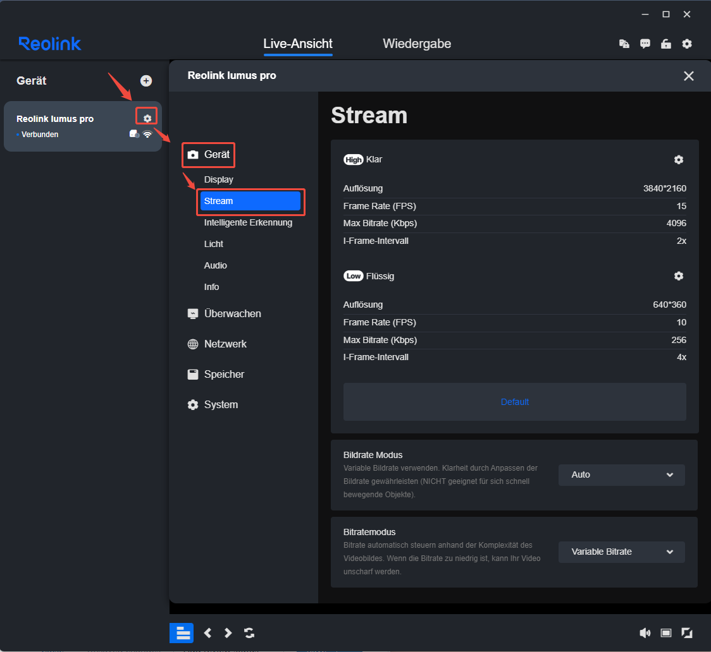Collapse the Gerät settings section
This screenshot has width=711, height=652.
209,154
